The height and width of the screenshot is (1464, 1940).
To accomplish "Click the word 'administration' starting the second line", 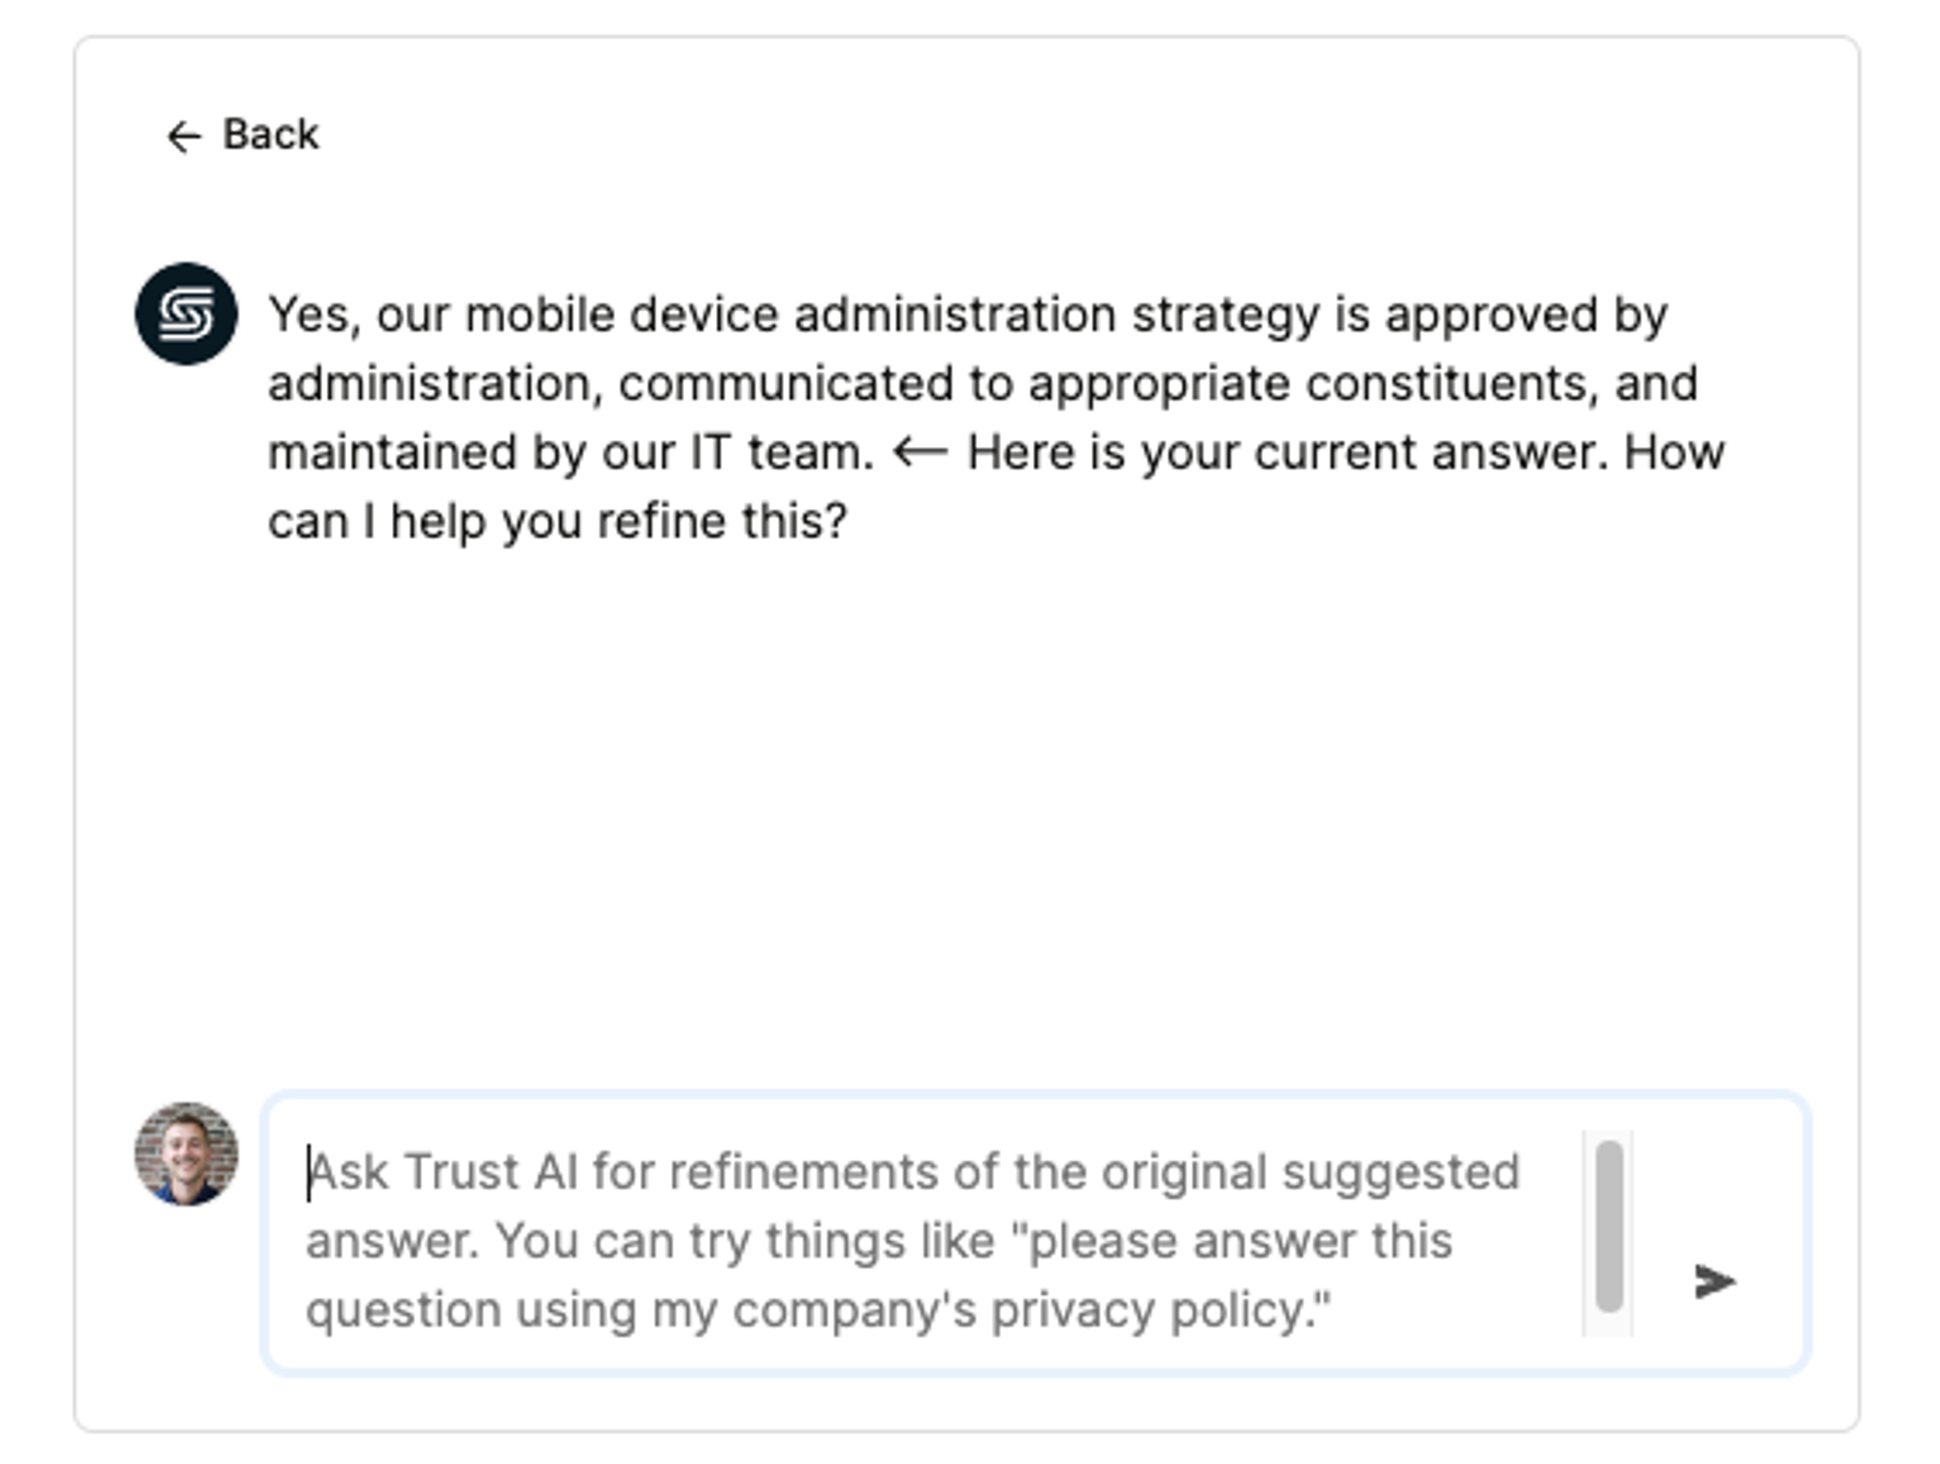I will click(430, 384).
